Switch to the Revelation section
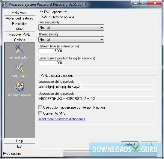 coord(19,24)
